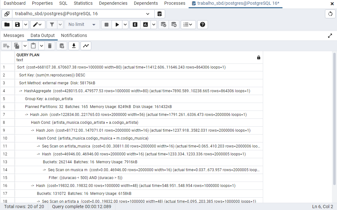
Task: Go to the Dependencies tab
Action: click(113, 3)
